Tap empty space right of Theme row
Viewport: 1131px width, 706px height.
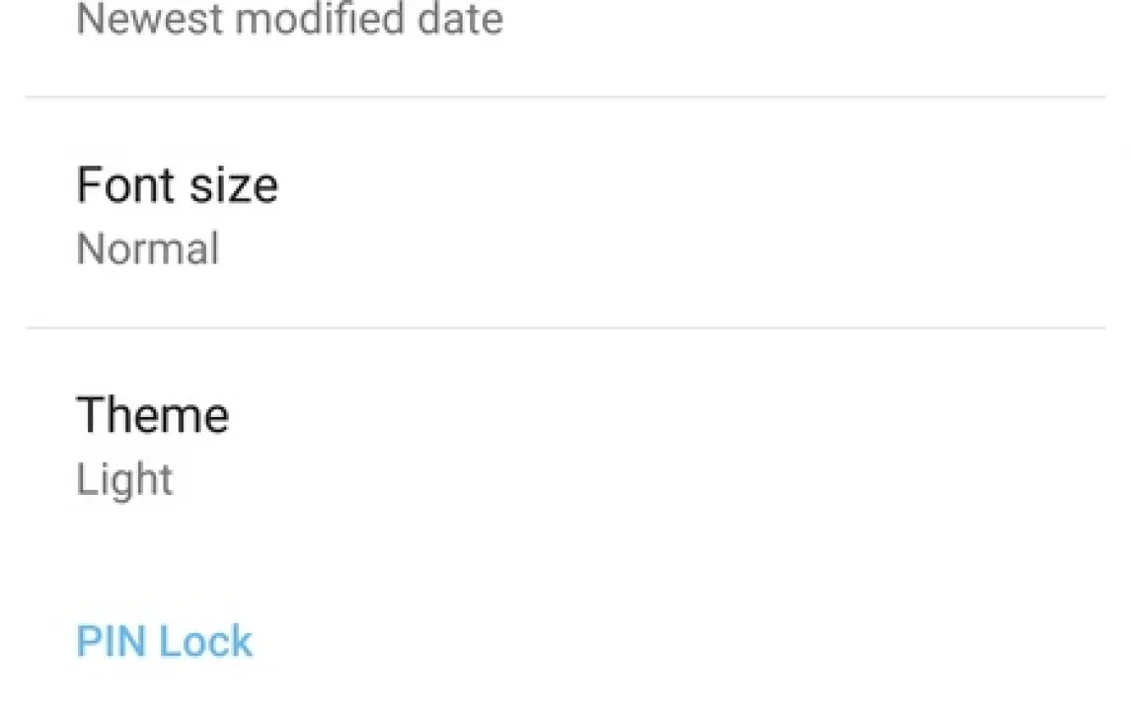(x=790, y=444)
